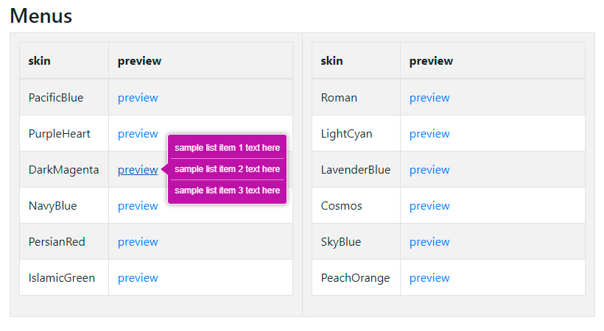This screenshot has height=331, width=604.
Task: Click preview link for PurpleHeart skin
Action: [138, 134]
